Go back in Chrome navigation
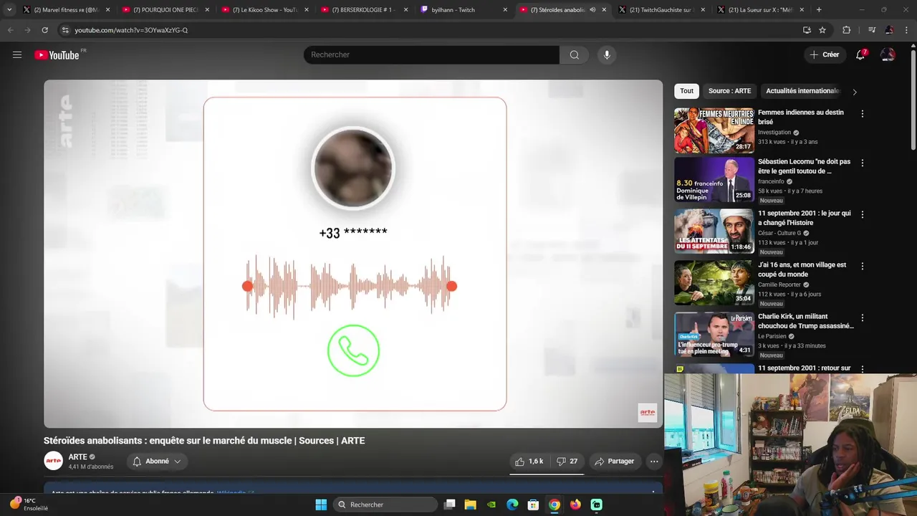Viewport: 917px width, 516px height. [10, 30]
